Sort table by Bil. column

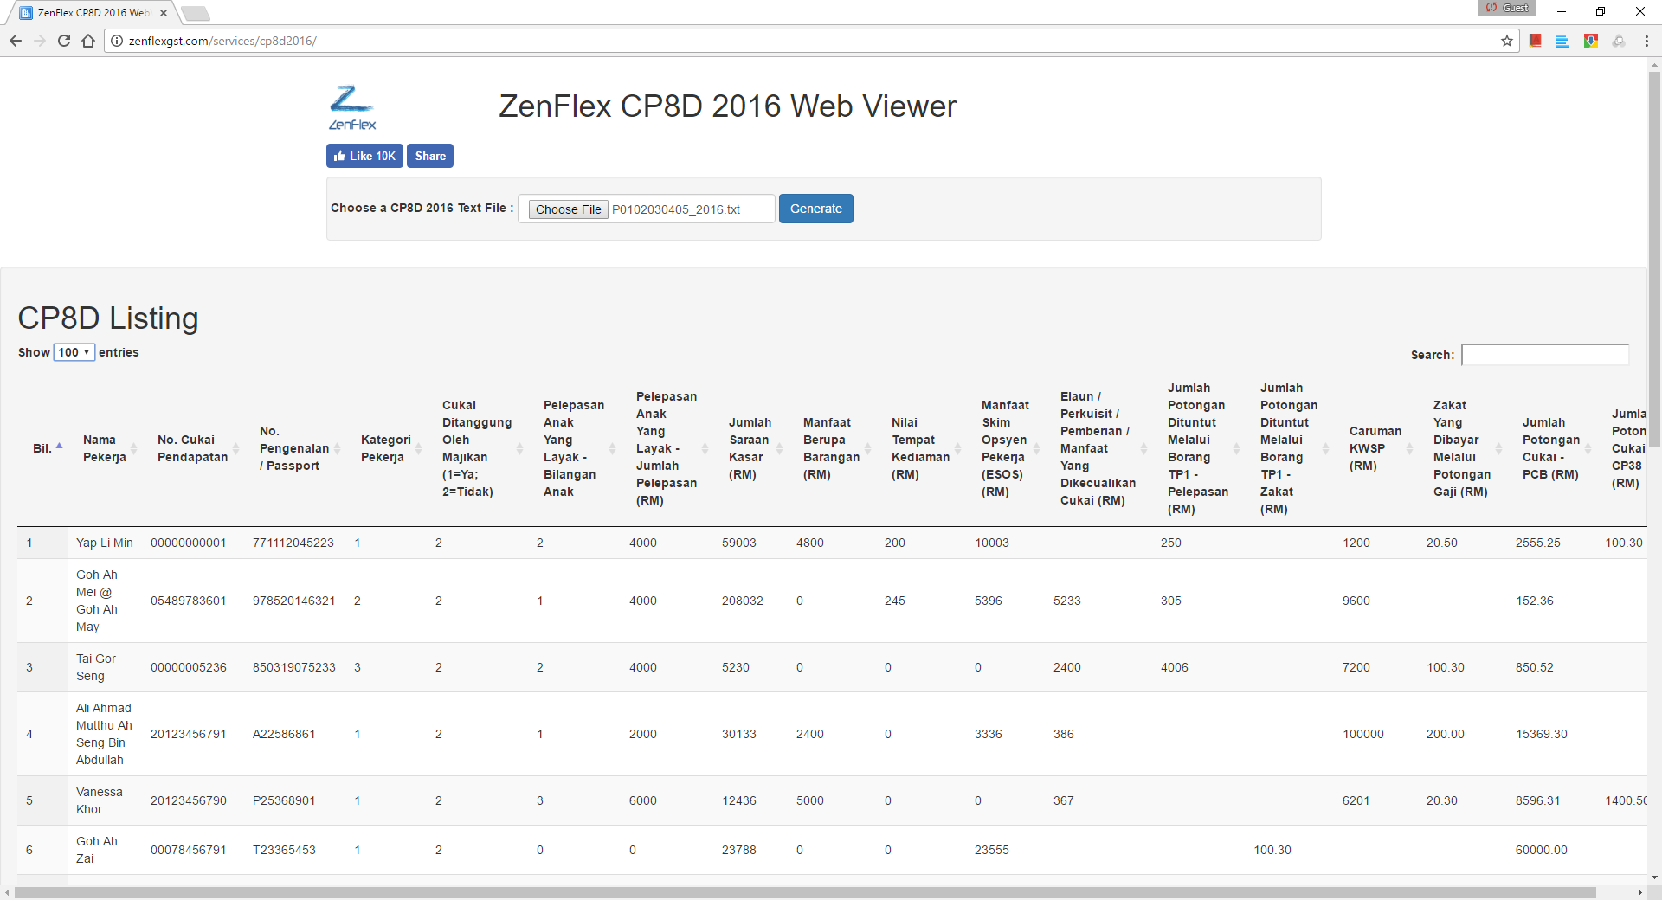[x=47, y=448]
